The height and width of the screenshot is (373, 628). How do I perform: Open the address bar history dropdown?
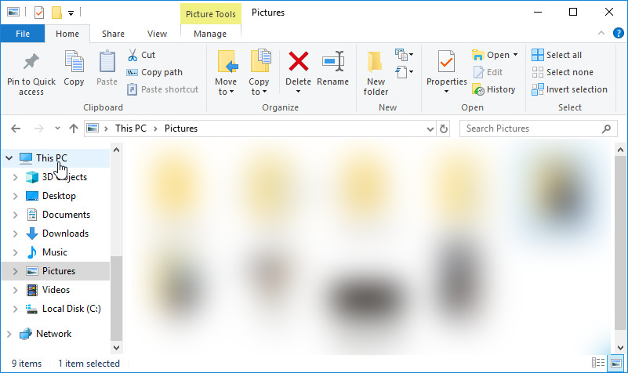point(430,129)
